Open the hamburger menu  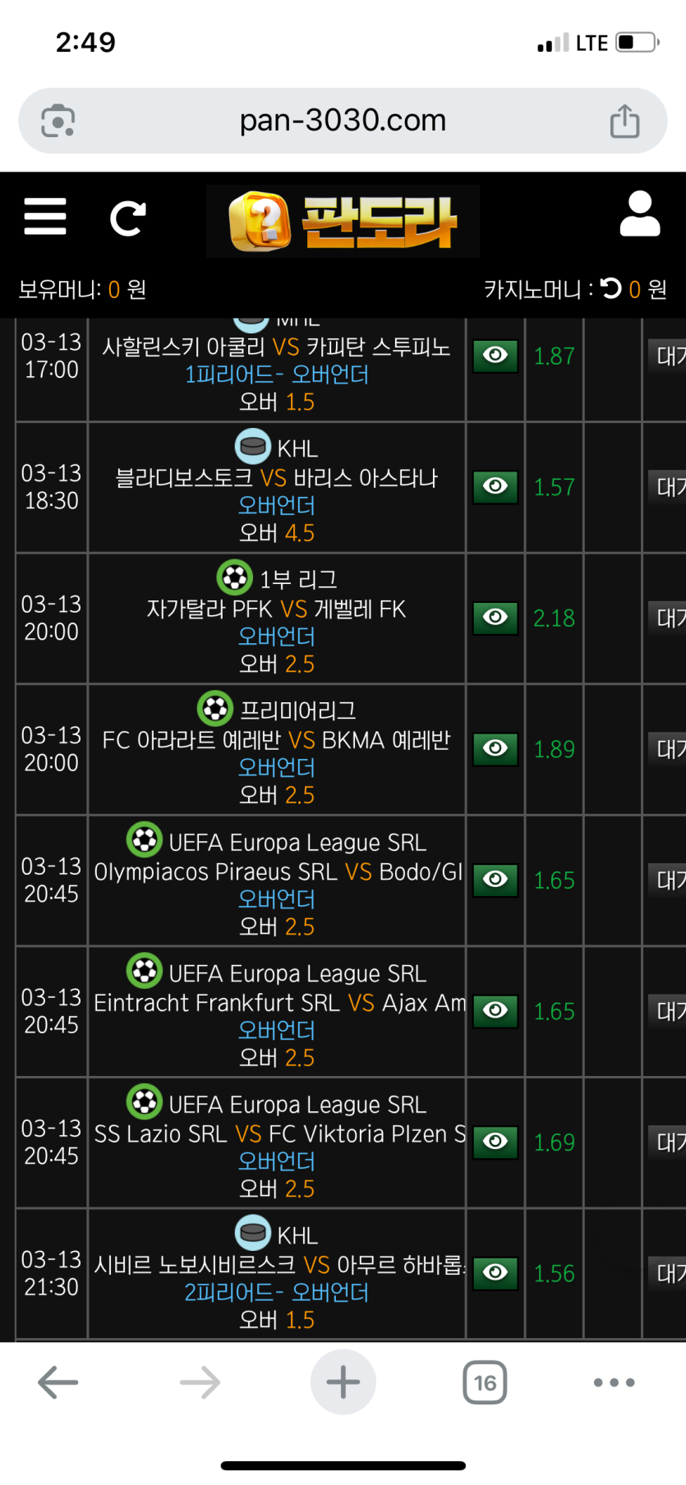point(45,217)
